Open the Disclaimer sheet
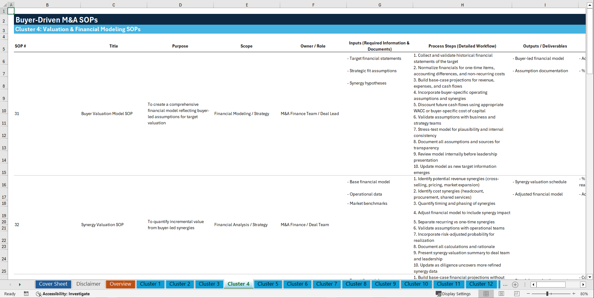This screenshot has width=594, height=298. 88,284
